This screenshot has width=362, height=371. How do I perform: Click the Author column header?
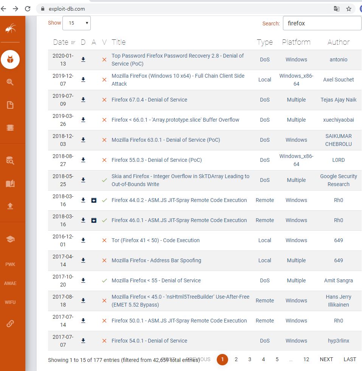tap(339, 42)
